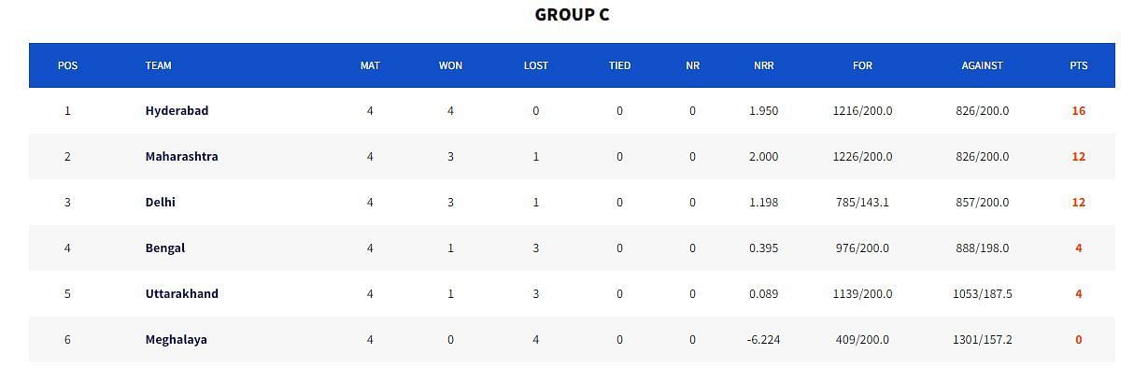
Task: Click Maharashtra's 1226/200.0 runs for value
Action: (x=862, y=157)
